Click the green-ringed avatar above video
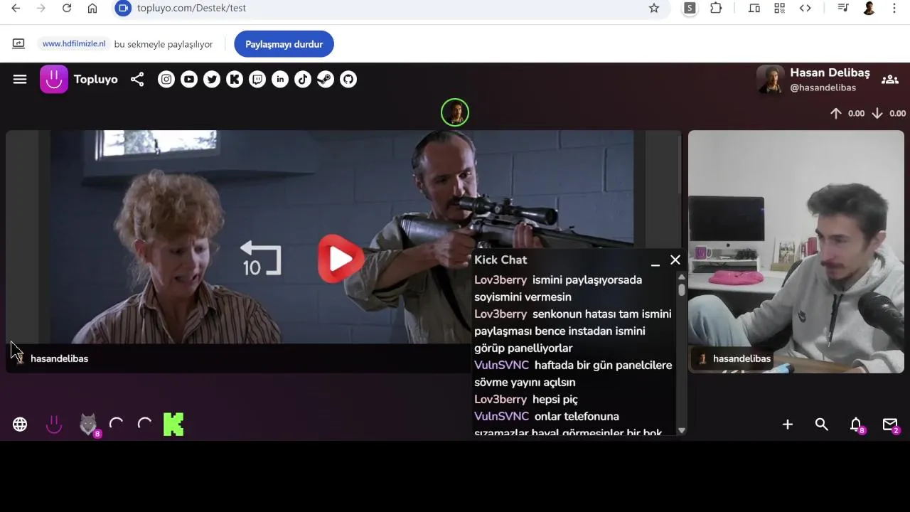The image size is (910, 512). 455,112
